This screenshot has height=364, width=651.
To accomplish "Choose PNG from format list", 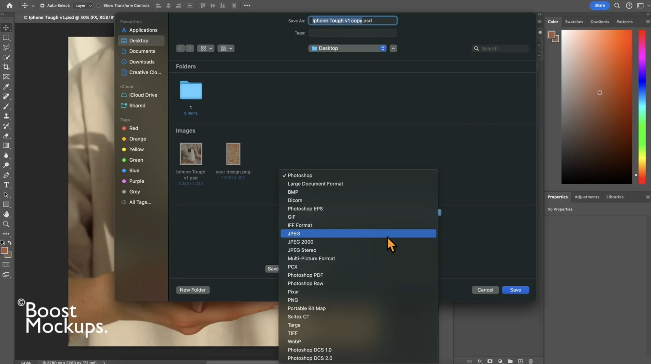I will pos(358,300).
